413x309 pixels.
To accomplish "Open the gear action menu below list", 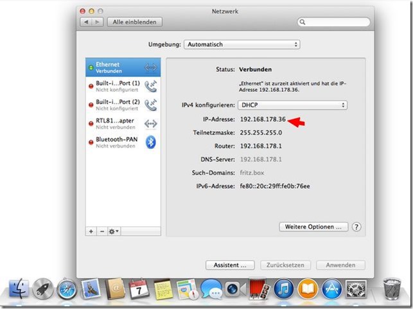I will (114, 231).
